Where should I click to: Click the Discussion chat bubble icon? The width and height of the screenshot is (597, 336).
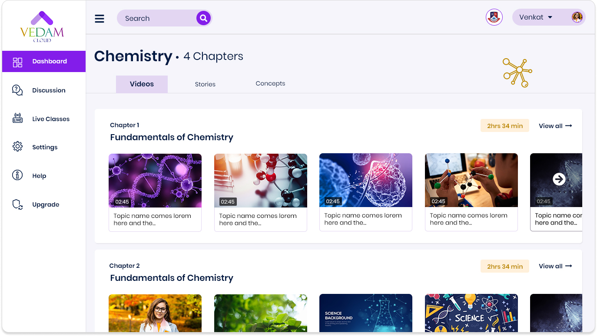(17, 90)
